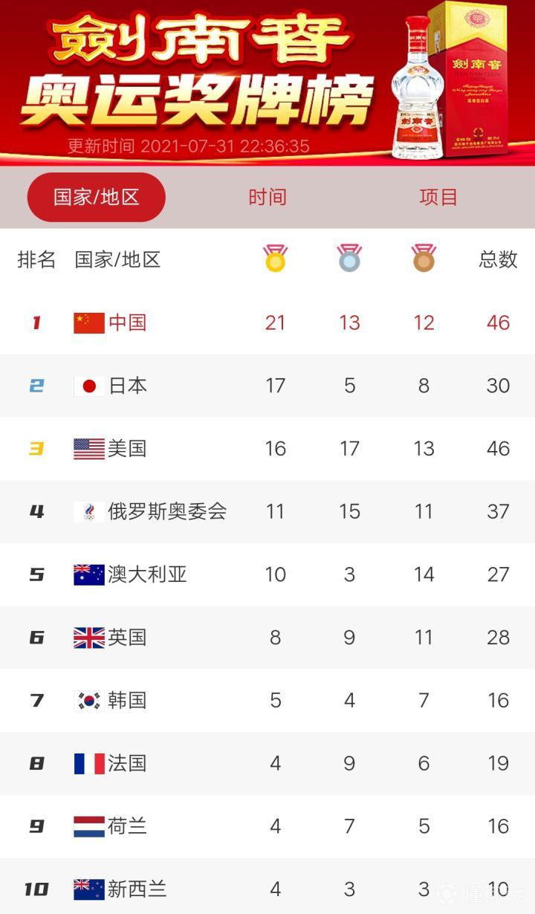
Task: Tap the Japan flag icon
Action: (89, 386)
